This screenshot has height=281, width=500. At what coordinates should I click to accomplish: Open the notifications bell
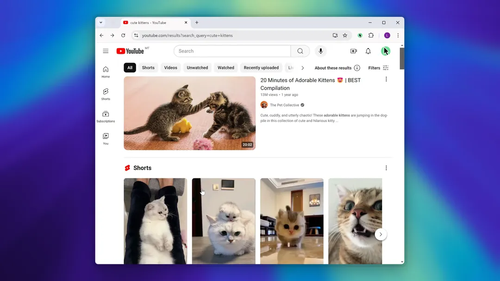pos(368,51)
